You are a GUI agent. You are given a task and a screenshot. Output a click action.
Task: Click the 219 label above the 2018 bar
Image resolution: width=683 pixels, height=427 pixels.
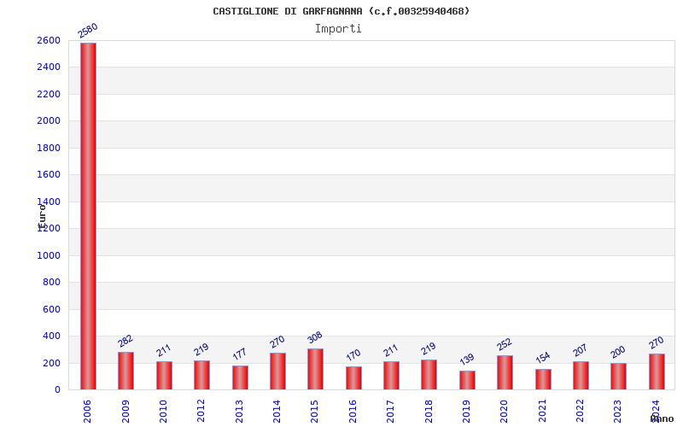pos(429,348)
